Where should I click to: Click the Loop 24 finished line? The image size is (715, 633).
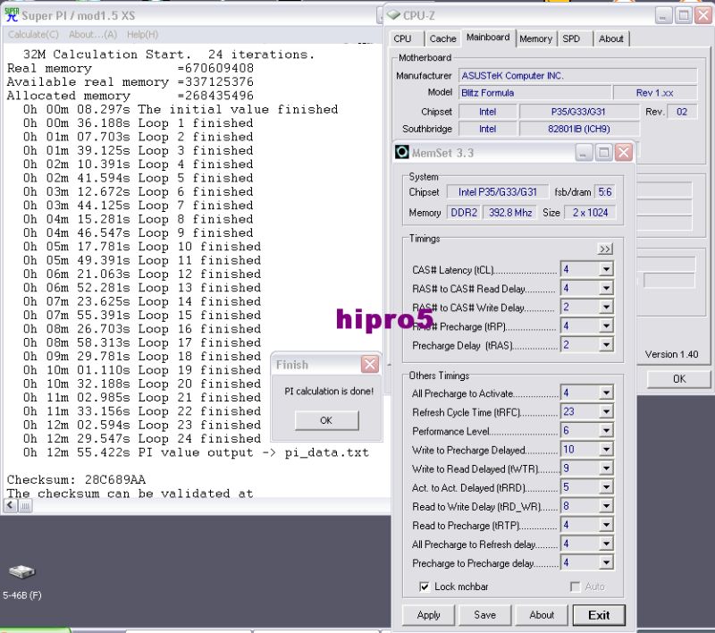click(x=142, y=439)
